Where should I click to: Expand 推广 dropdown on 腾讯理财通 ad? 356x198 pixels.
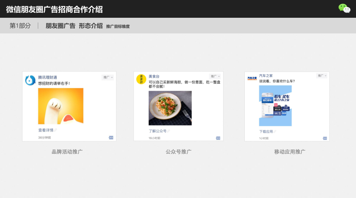point(108,77)
